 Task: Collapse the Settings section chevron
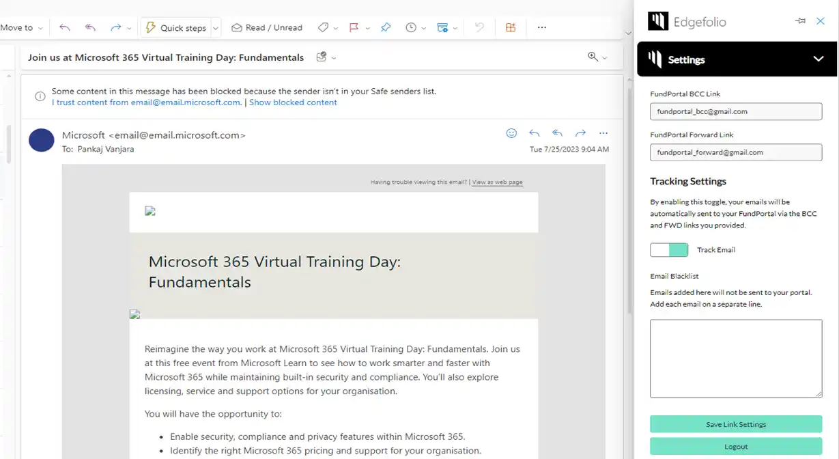[x=819, y=59]
